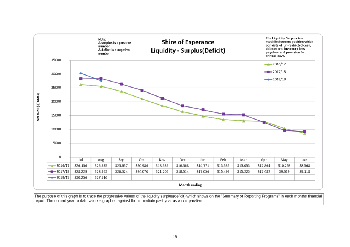Select the Dec column header
This screenshot has width=350, height=247.
point(182,160)
